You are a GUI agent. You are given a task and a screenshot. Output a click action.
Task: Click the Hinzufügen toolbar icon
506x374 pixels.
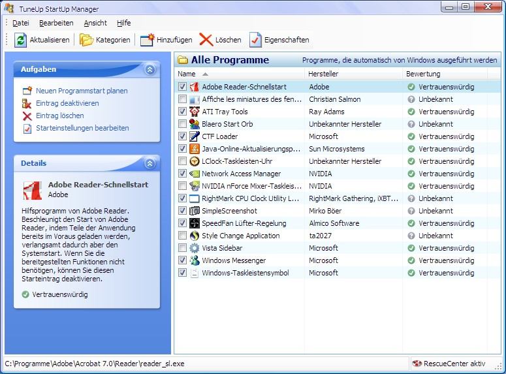coord(147,40)
